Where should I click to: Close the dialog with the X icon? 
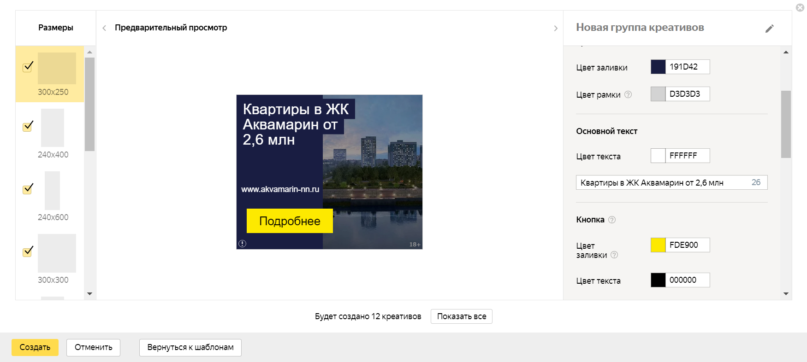pos(800,7)
